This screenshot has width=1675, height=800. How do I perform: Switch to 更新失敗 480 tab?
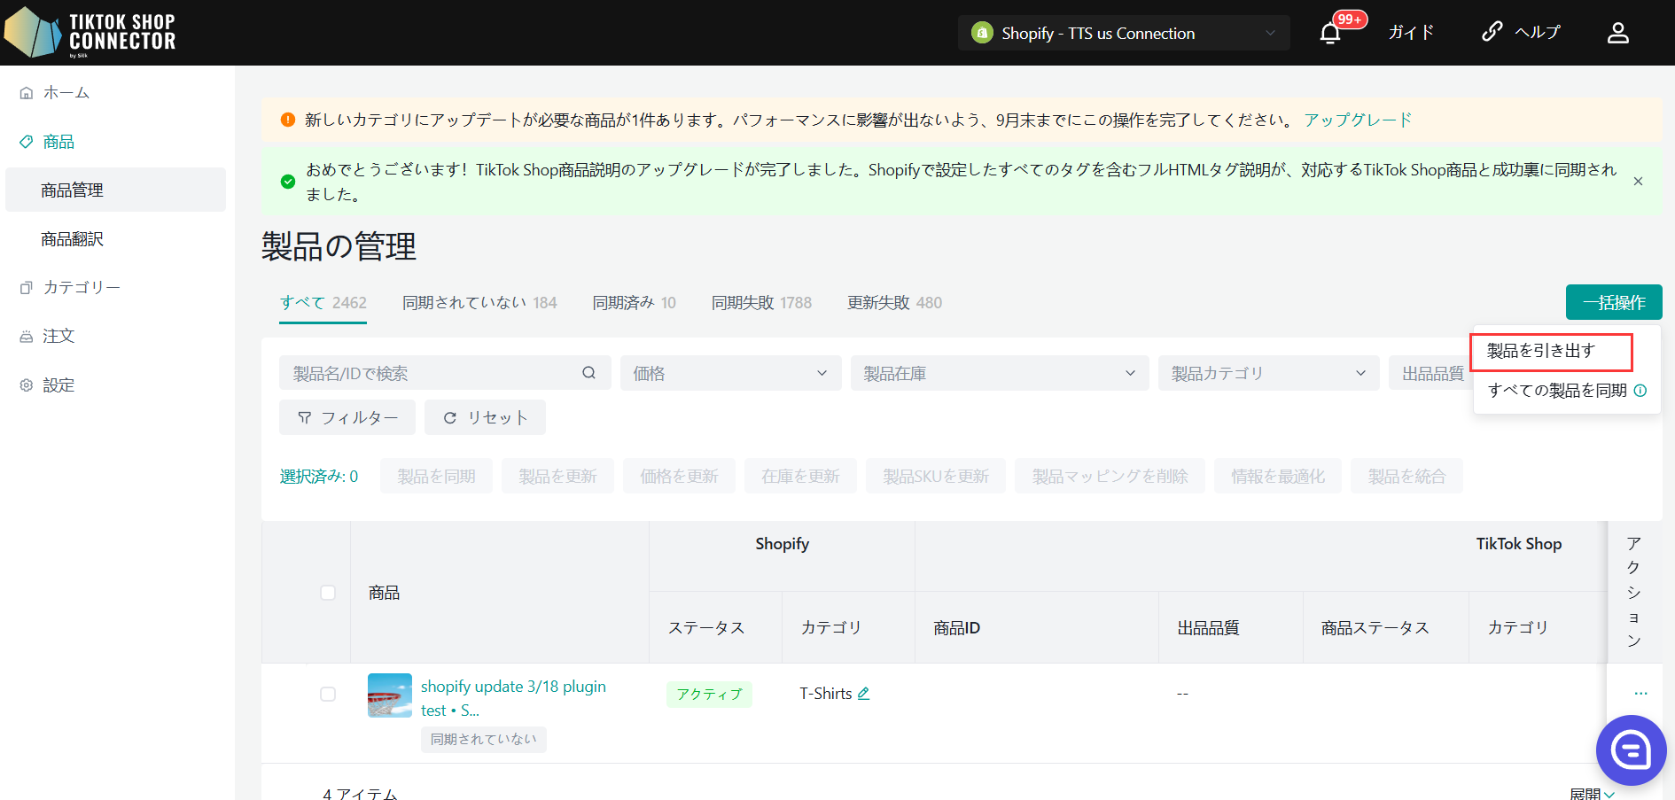[894, 303]
